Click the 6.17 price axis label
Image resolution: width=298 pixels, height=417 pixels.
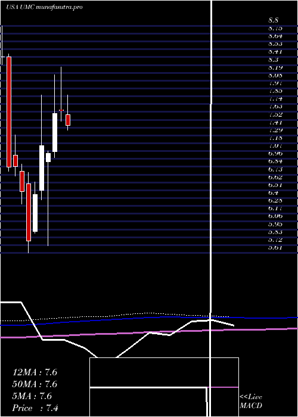tap(275, 208)
